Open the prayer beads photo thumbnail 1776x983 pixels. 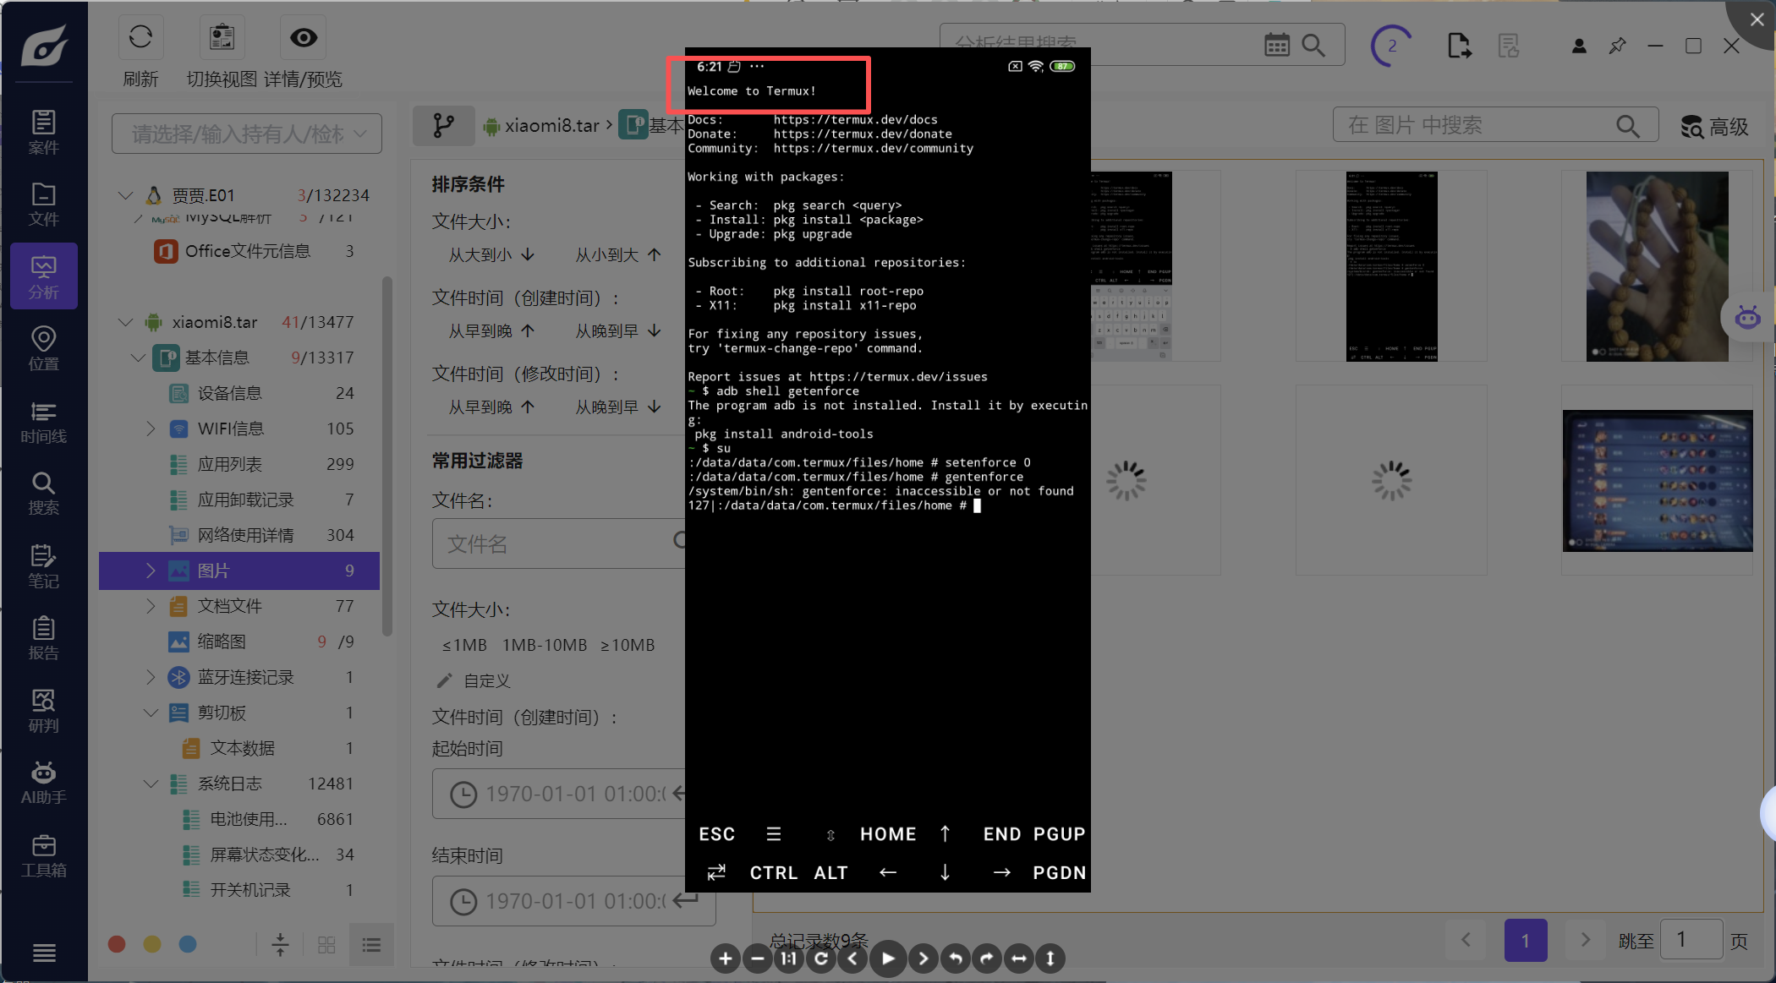pyautogui.click(x=1657, y=266)
